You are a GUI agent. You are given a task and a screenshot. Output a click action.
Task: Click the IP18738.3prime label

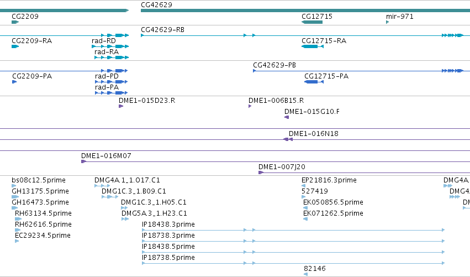(168, 236)
